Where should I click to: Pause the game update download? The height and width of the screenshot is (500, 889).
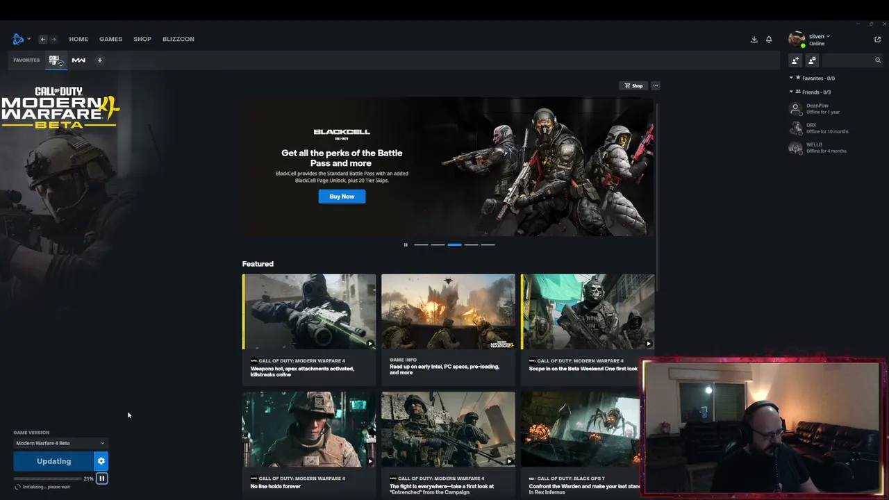pos(101,478)
